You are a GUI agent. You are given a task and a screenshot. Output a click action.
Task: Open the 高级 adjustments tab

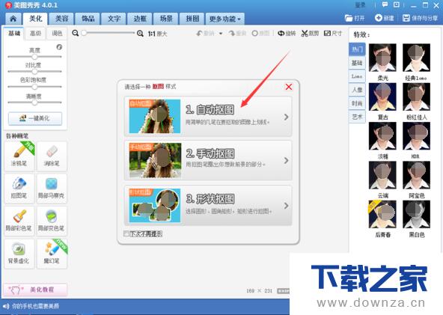point(36,34)
